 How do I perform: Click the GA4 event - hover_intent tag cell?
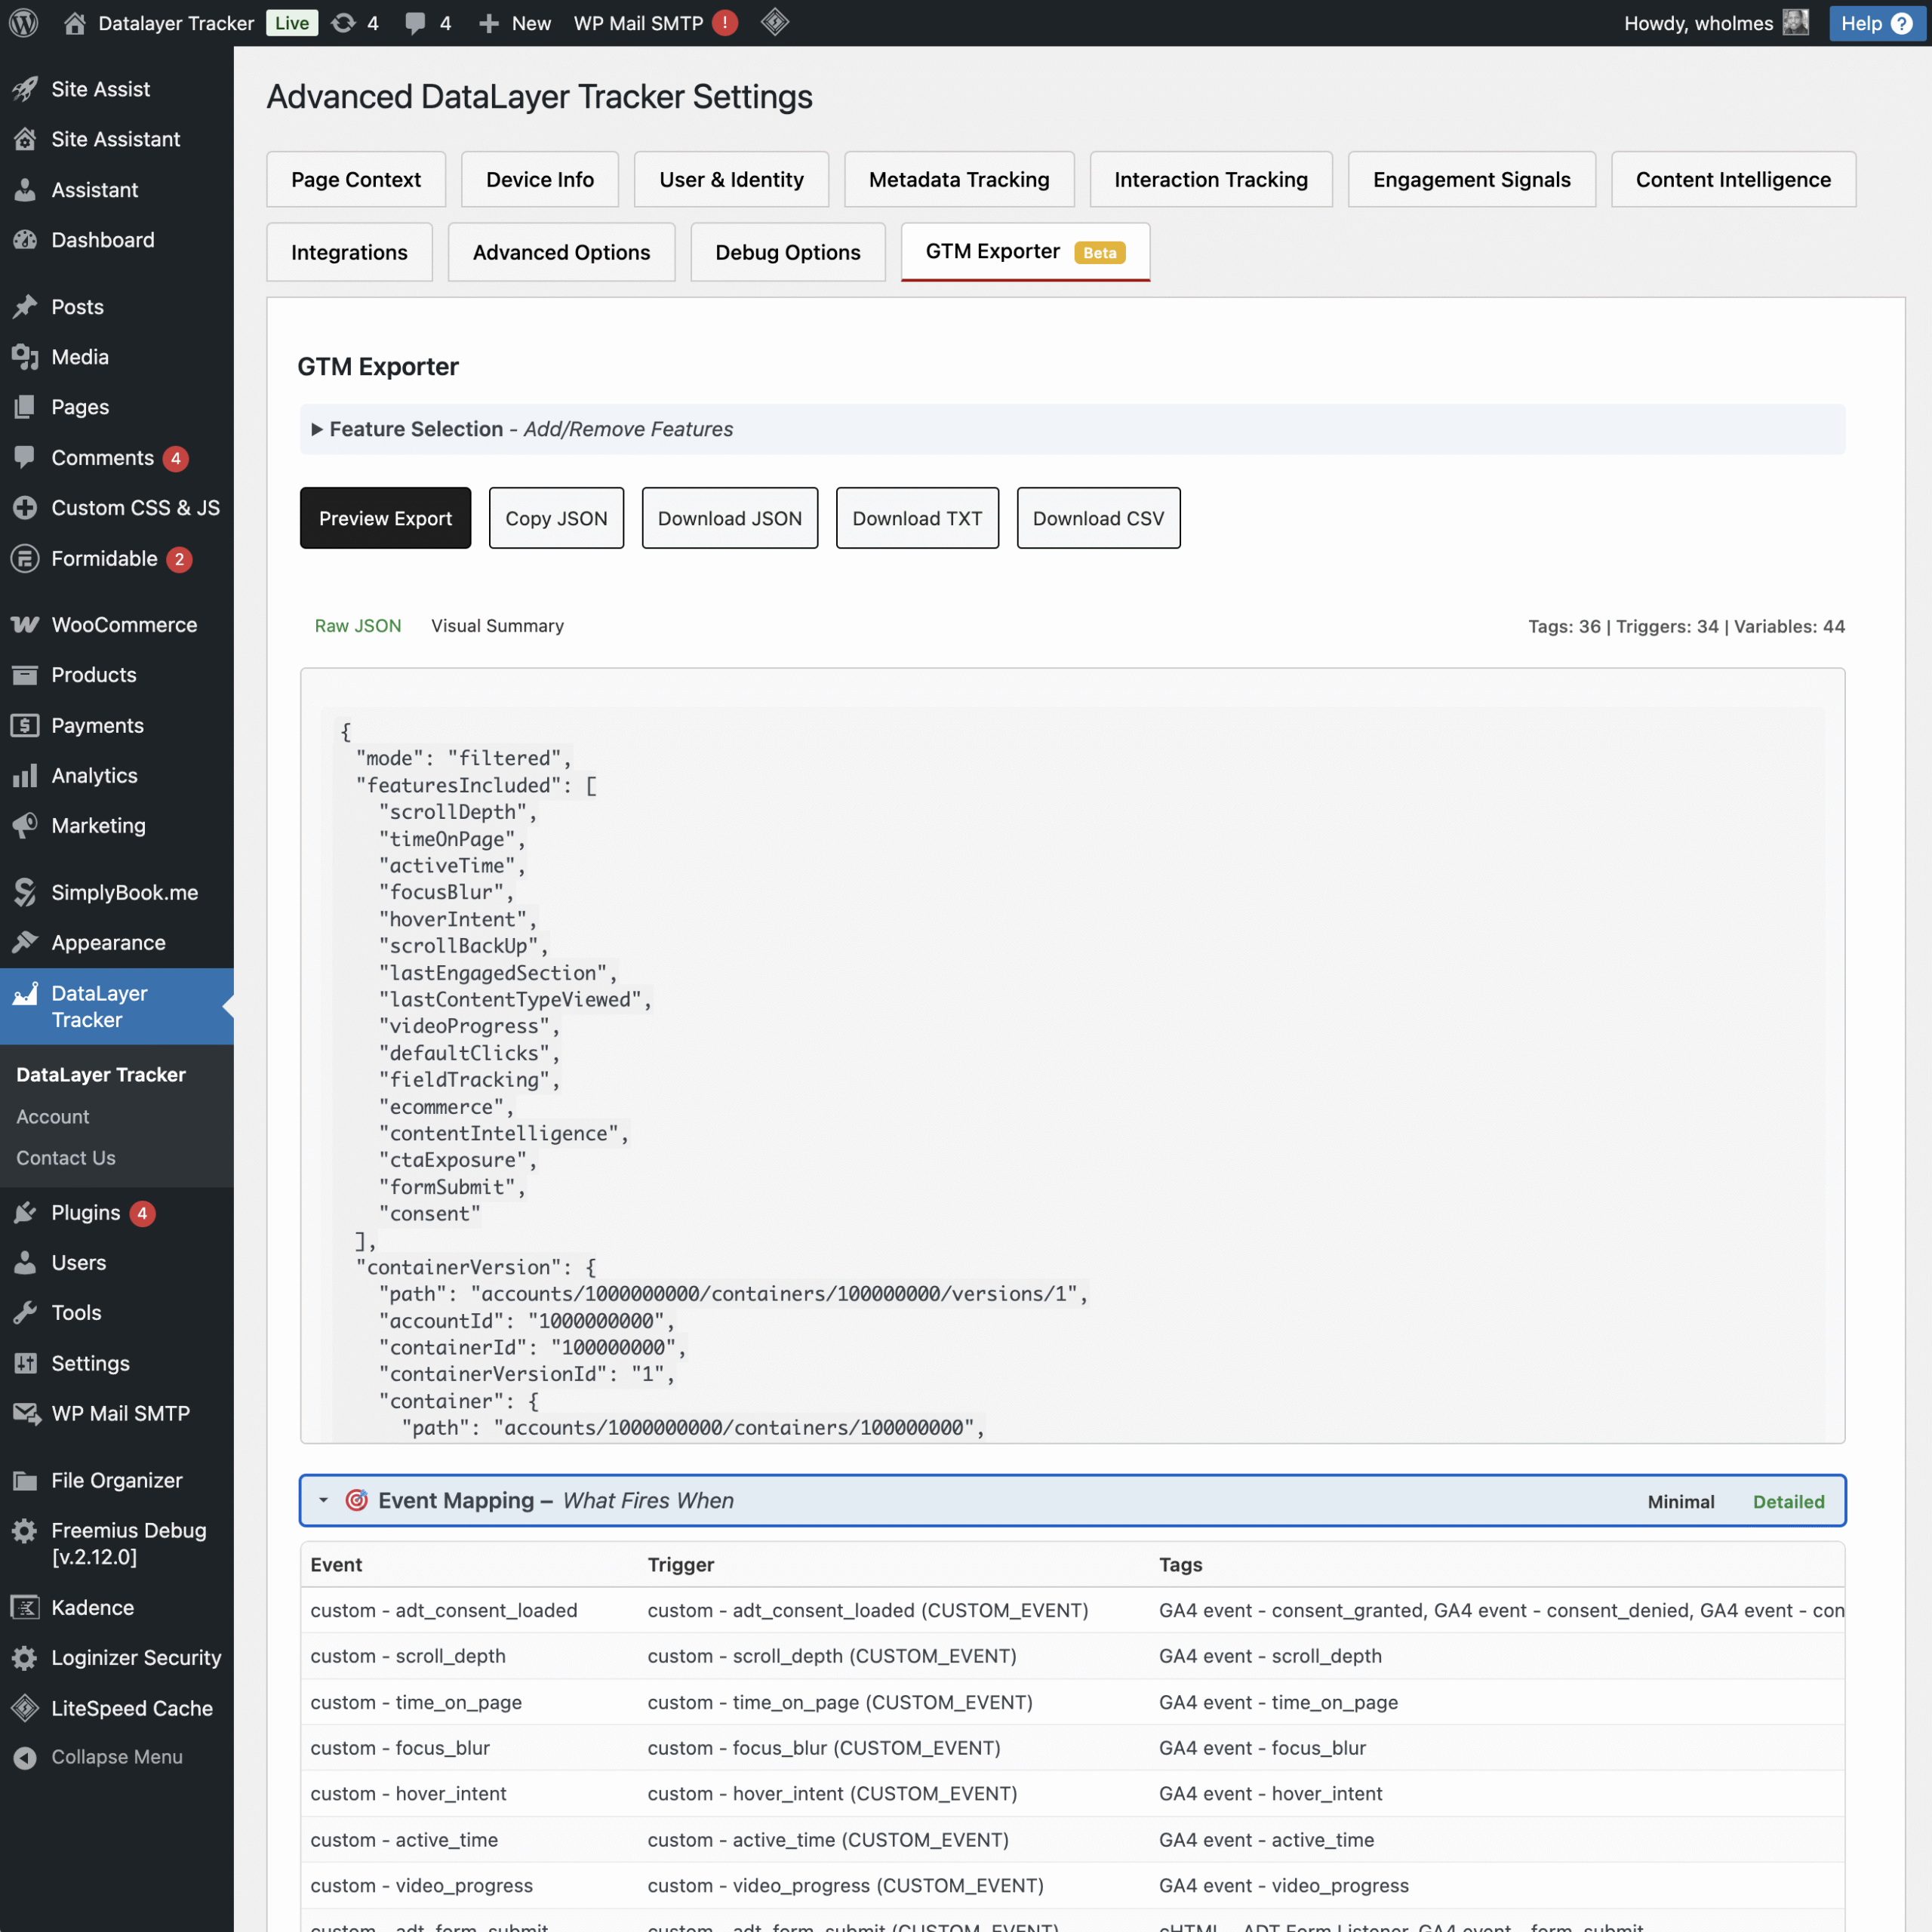coord(1270,1793)
